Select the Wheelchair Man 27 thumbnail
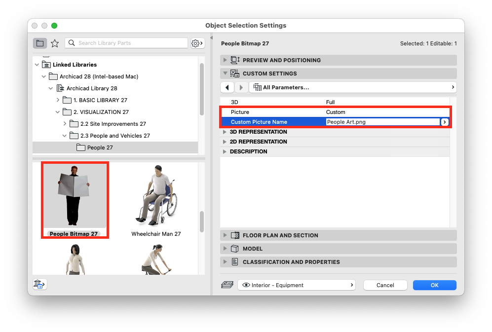 click(x=156, y=201)
